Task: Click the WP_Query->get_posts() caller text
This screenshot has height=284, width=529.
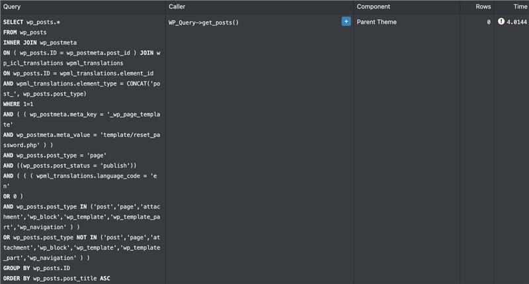Action: tap(204, 23)
